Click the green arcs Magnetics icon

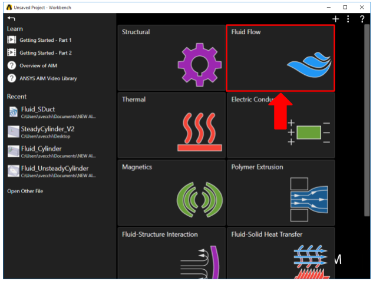tap(200, 200)
